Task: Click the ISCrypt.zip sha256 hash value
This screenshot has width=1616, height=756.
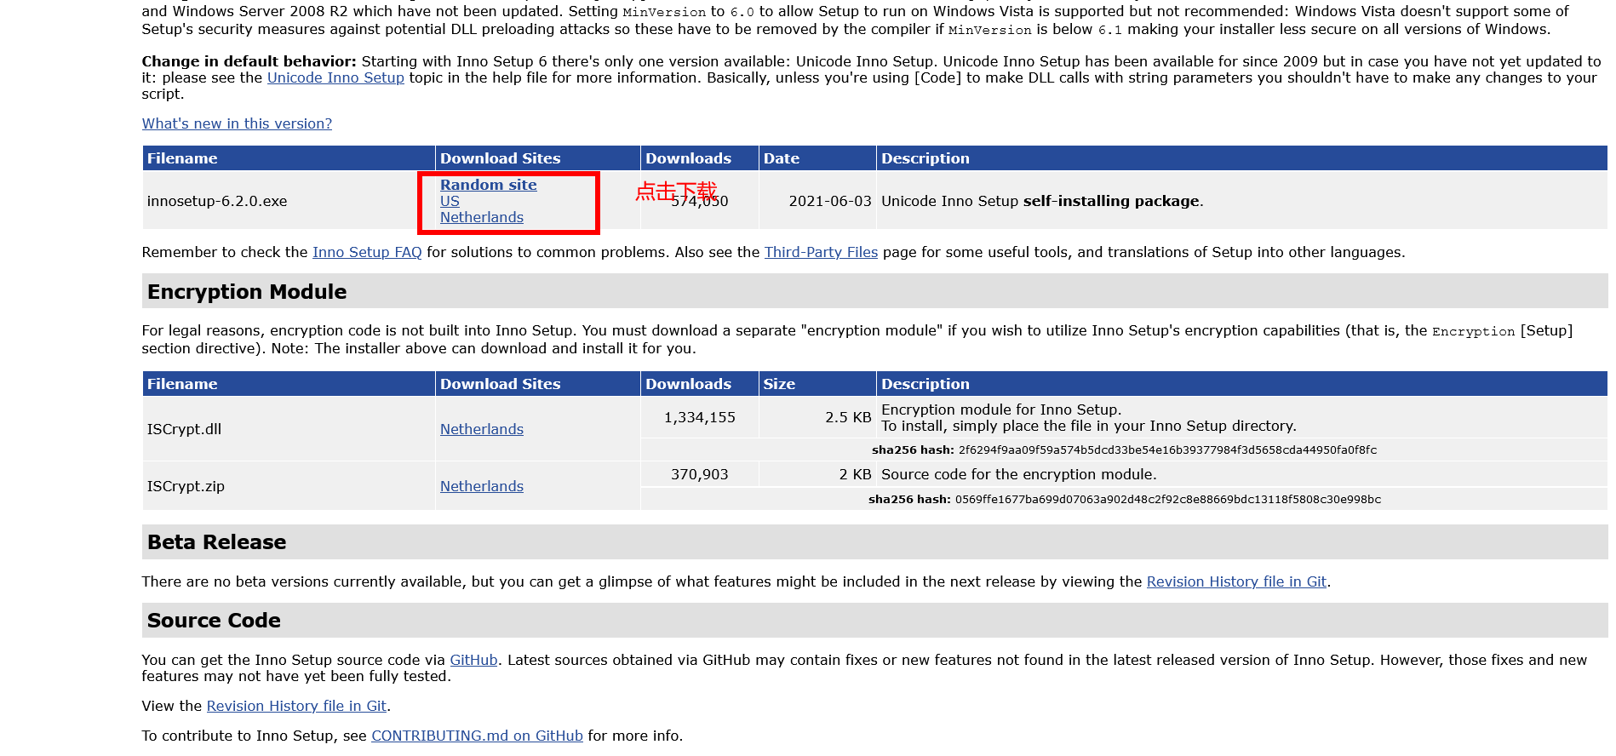Action: click(1168, 499)
